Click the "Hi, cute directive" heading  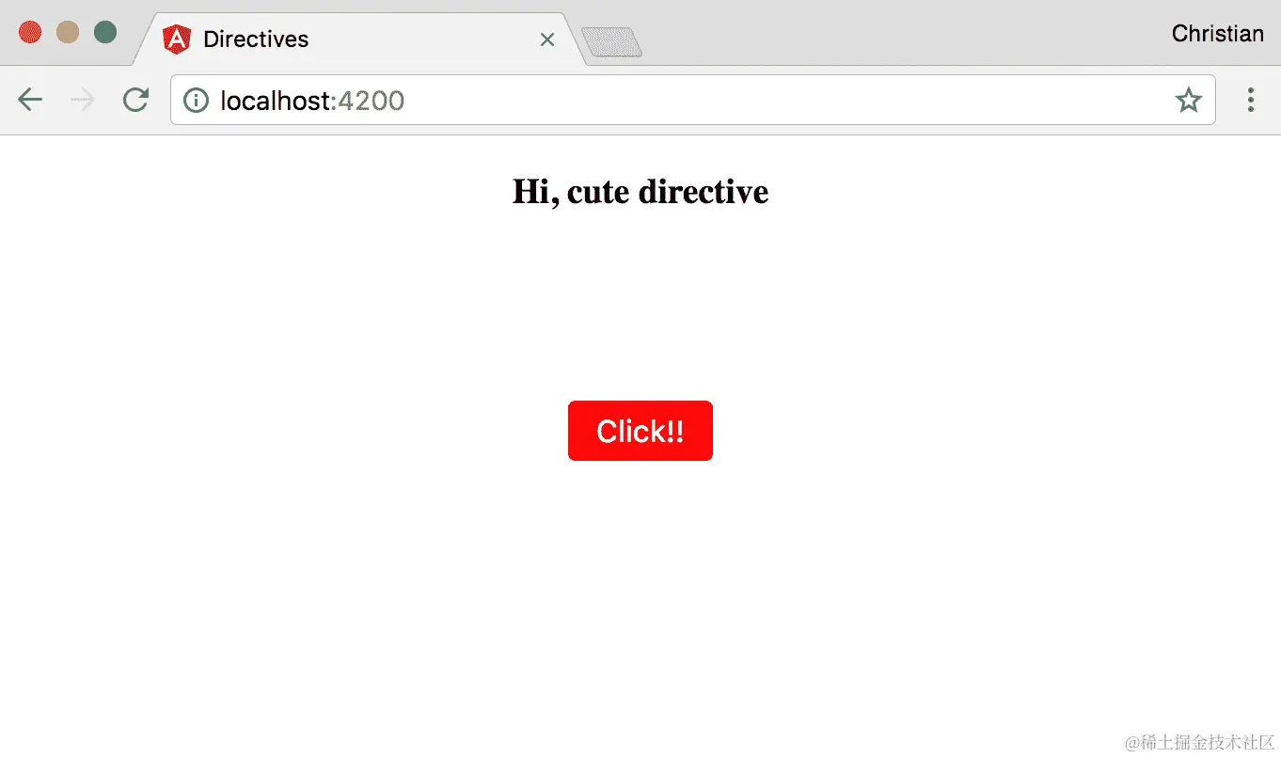pos(640,192)
